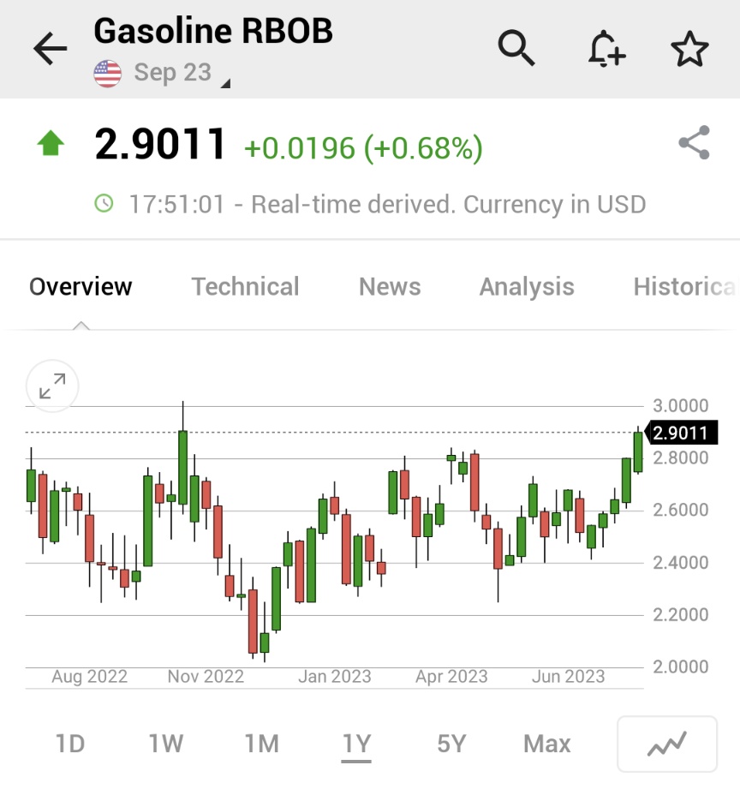Open the News tab

click(390, 287)
